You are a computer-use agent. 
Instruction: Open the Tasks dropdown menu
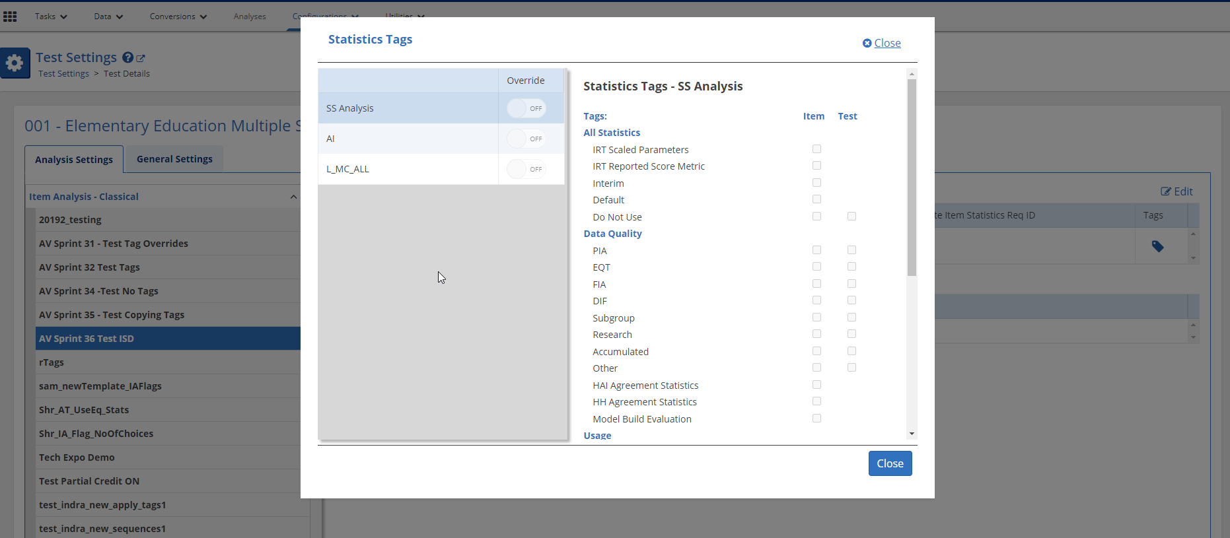coord(51,17)
